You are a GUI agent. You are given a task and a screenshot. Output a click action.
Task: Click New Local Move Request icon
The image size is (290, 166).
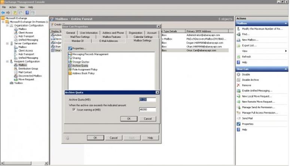[239, 96]
